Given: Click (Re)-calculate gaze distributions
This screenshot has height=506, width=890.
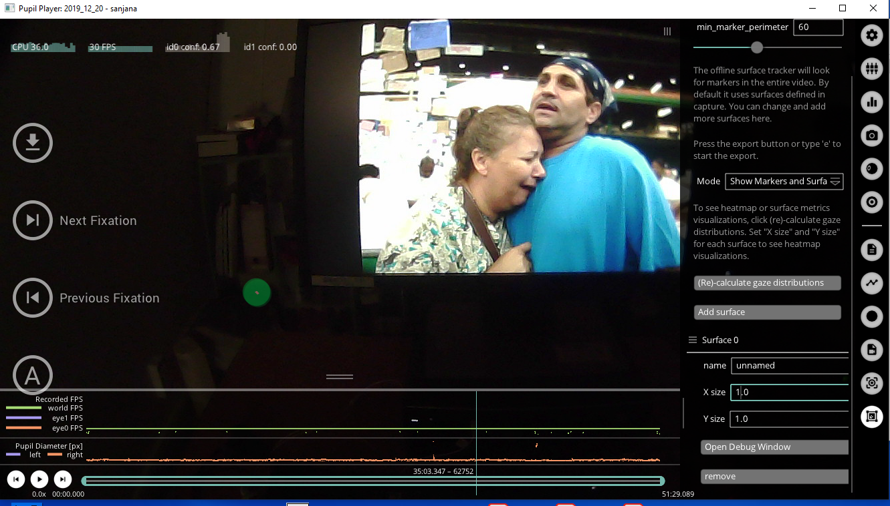Looking at the screenshot, I should 767,282.
